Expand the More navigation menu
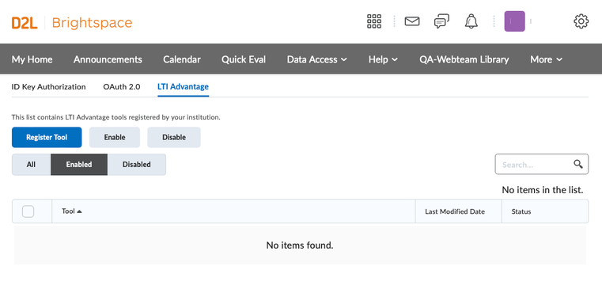 [x=546, y=59]
